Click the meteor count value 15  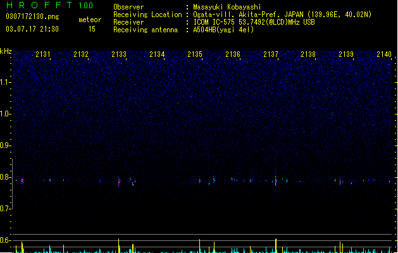(x=92, y=29)
